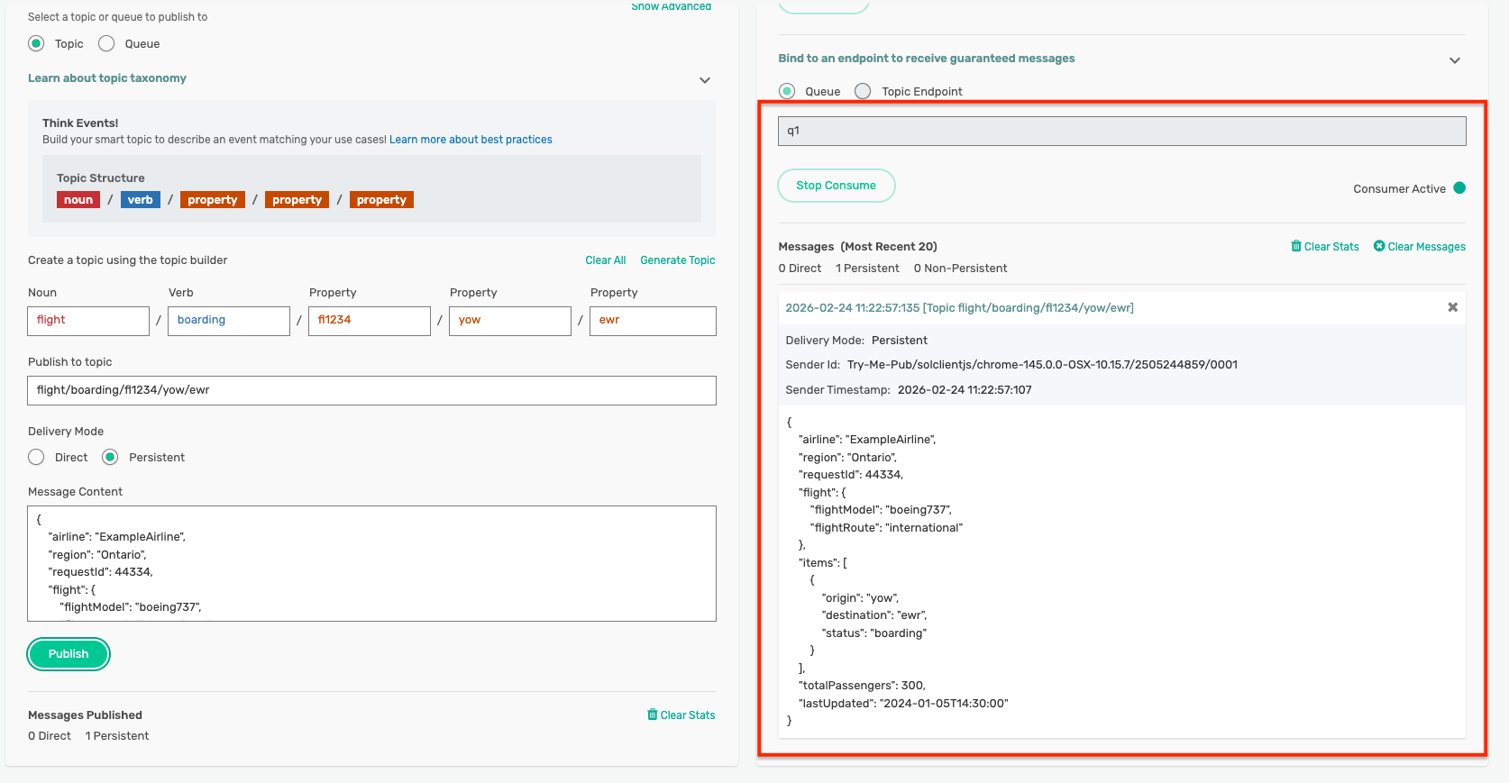Select the Topic radio button

pyautogui.click(x=36, y=43)
